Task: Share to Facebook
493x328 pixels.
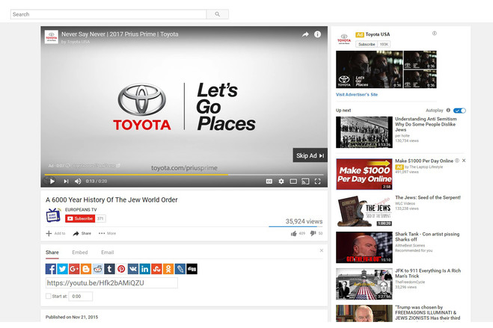Action: pyautogui.click(x=51, y=269)
